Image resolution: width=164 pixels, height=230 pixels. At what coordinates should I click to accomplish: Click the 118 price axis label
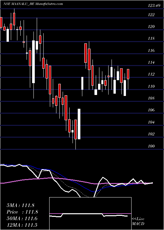tap(152, 38)
